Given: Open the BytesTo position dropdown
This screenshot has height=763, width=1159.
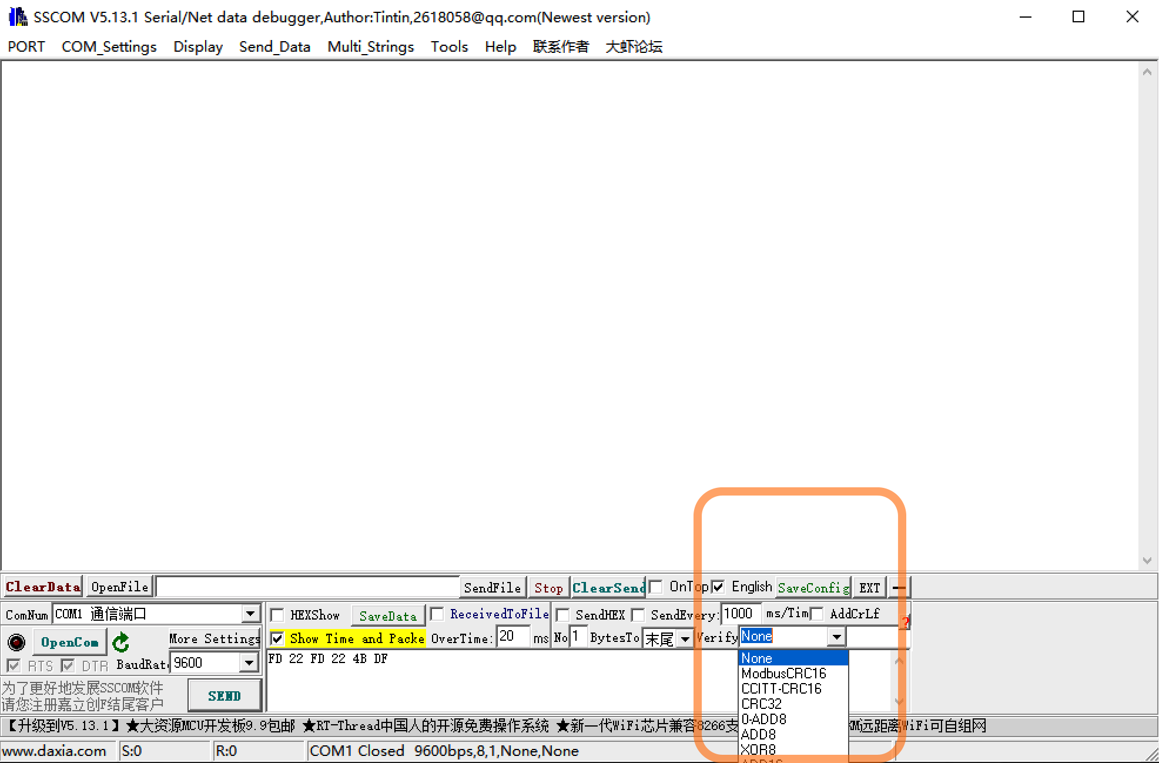Looking at the screenshot, I should 685,638.
